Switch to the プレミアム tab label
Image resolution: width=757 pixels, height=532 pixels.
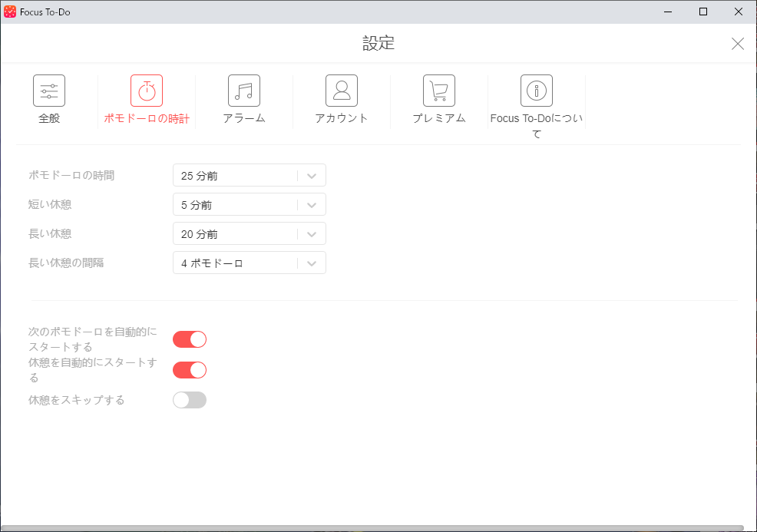click(x=439, y=118)
